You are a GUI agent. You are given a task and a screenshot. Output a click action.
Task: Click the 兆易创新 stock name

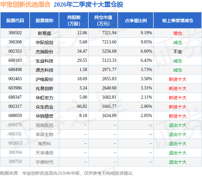click(x=45, y=88)
